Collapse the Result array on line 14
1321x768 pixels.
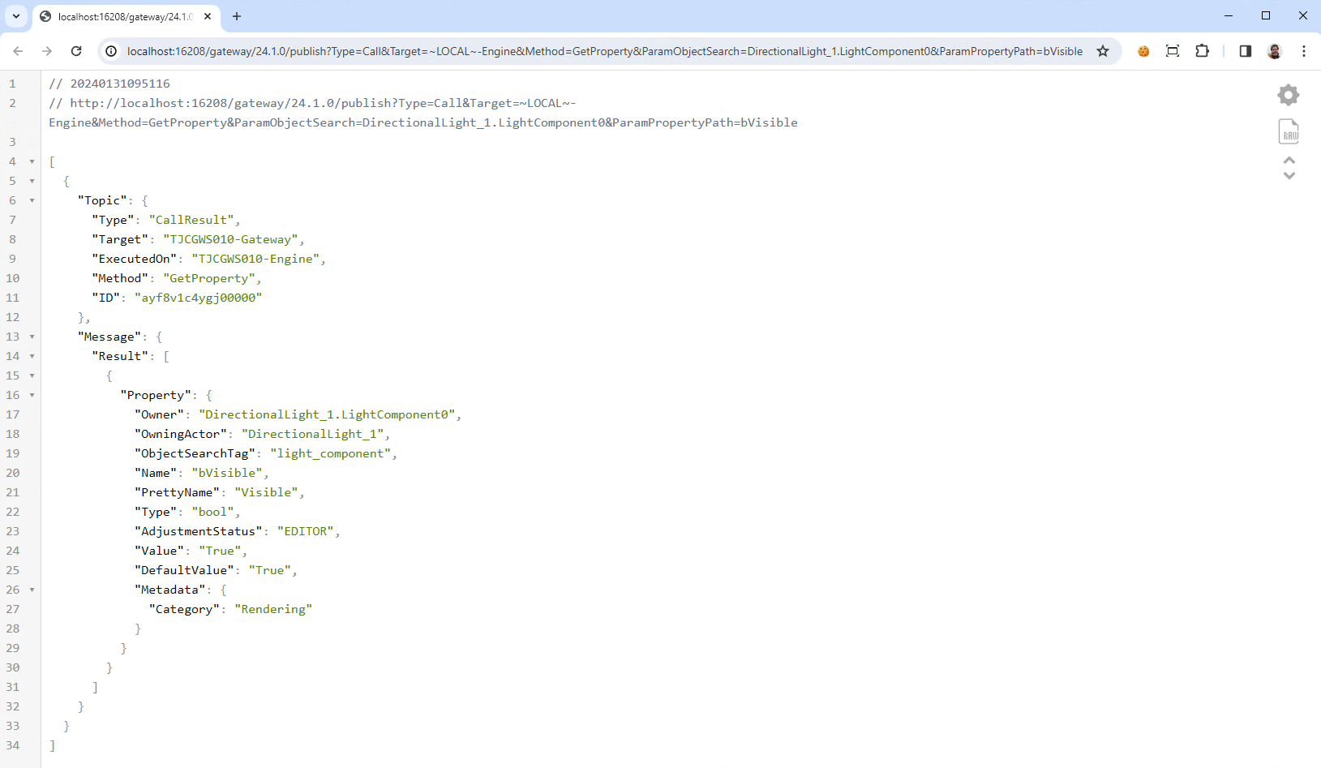click(x=32, y=356)
